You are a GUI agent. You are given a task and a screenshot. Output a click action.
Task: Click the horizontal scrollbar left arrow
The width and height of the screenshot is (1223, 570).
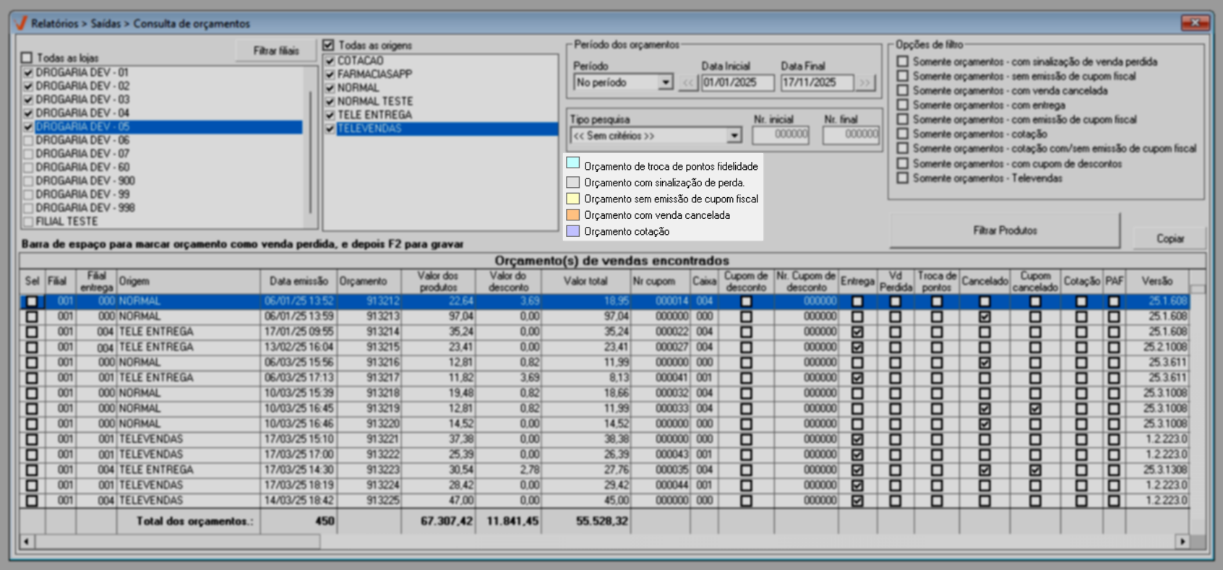(27, 541)
